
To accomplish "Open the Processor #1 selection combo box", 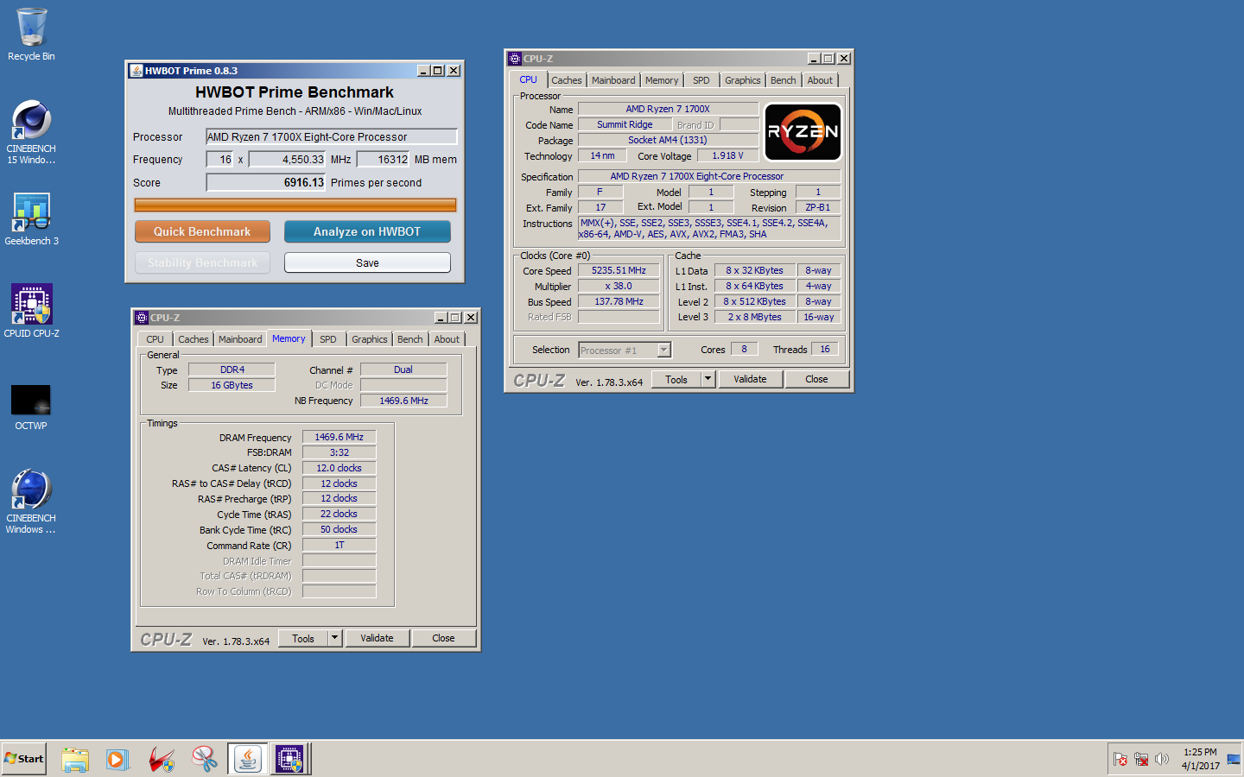I will tap(625, 350).
